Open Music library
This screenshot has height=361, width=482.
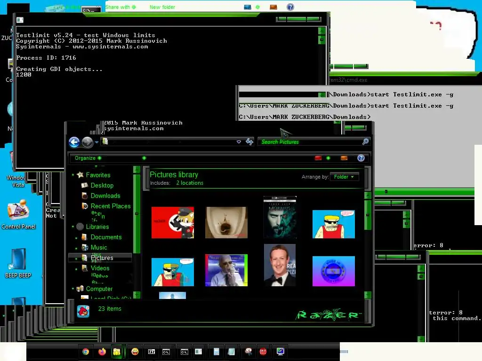click(x=99, y=247)
